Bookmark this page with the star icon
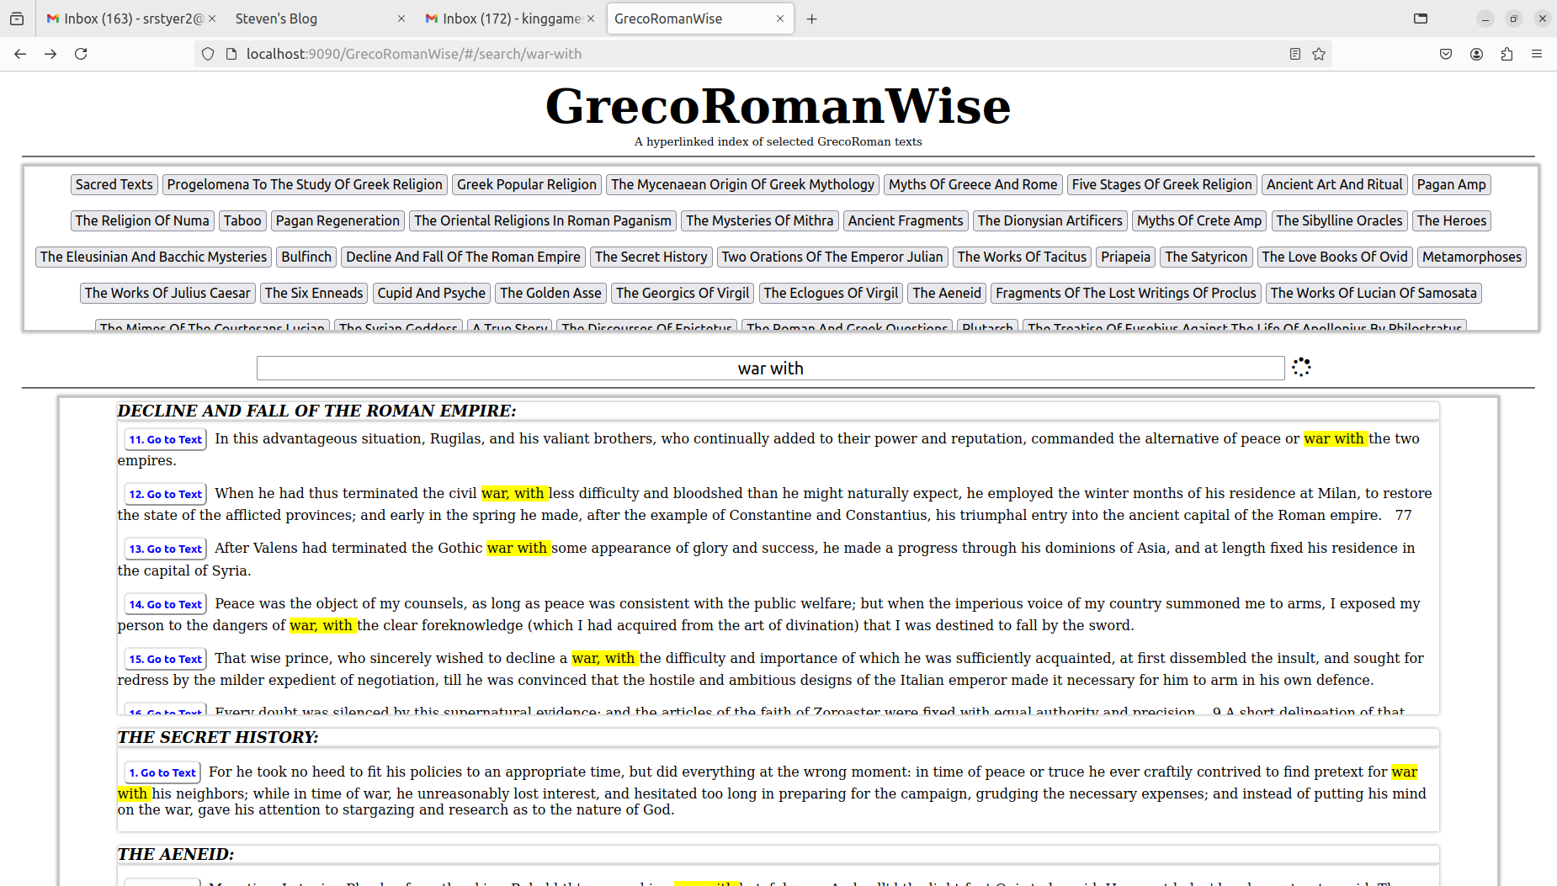The image size is (1557, 886). coord(1319,53)
